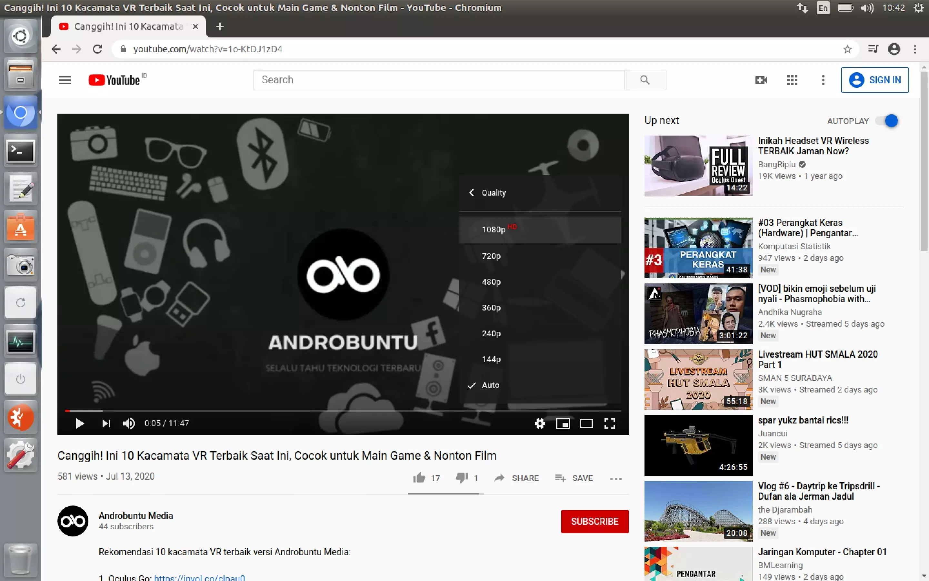
Task: Click the search magnifier icon
Action: tap(645, 79)
